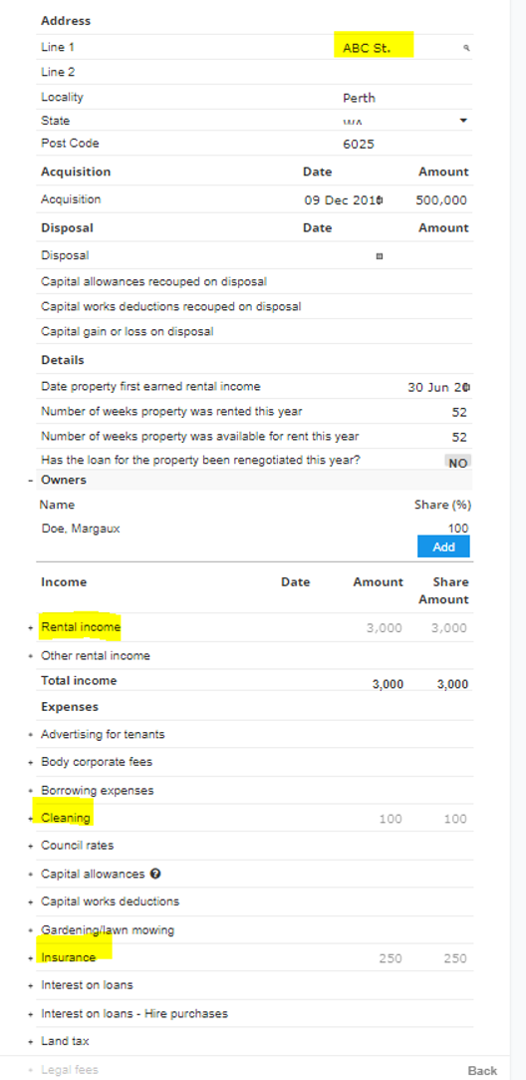526x1080 pixels.
Task: Open calendar for date first earned rental income
Action: click(x=467, y=387)
